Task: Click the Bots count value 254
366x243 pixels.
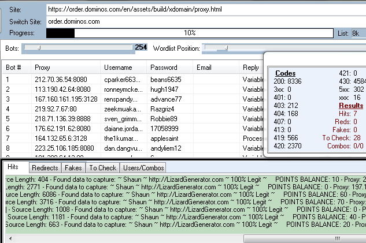Action: pyautogui.click(x=141, y=47)
